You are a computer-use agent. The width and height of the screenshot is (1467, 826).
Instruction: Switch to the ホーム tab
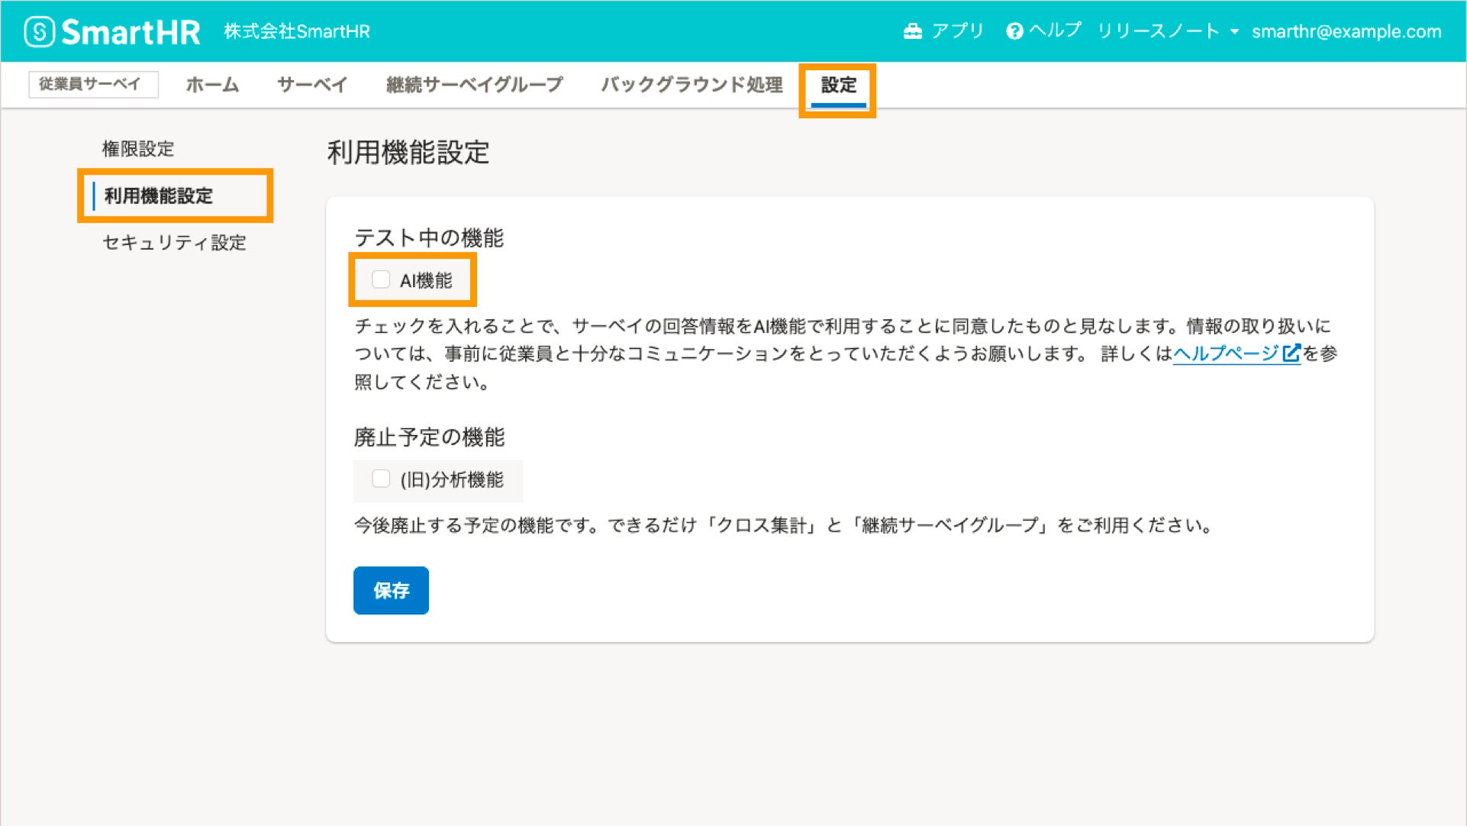click(212, 85)
